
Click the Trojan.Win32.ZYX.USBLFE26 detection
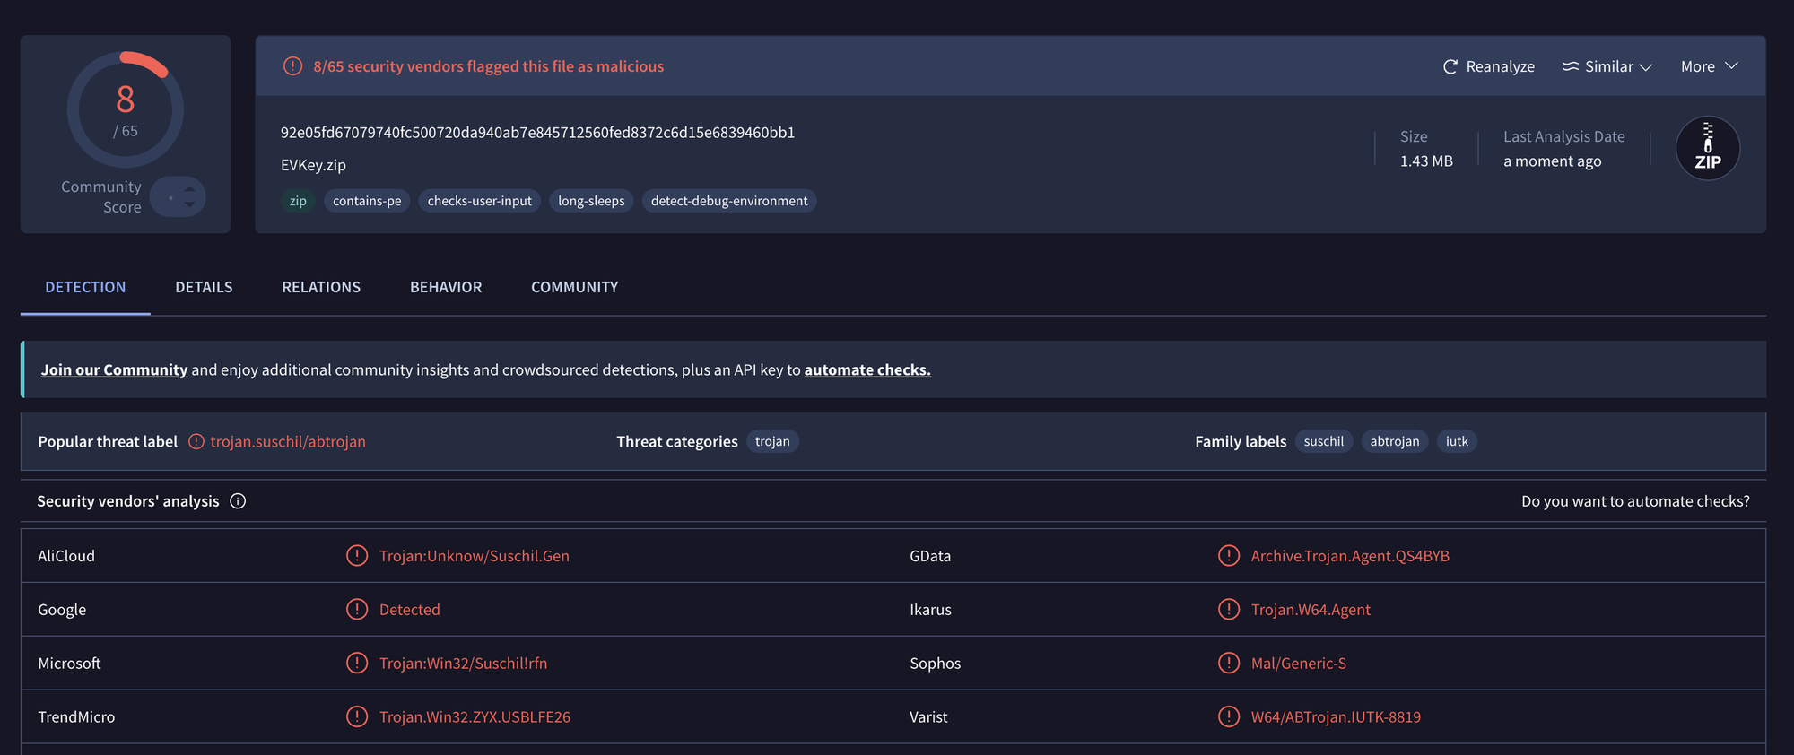475,717
